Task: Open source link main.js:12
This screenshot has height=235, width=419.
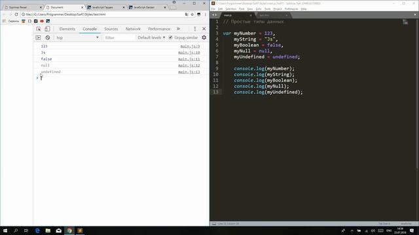Action: coord(189,65)
